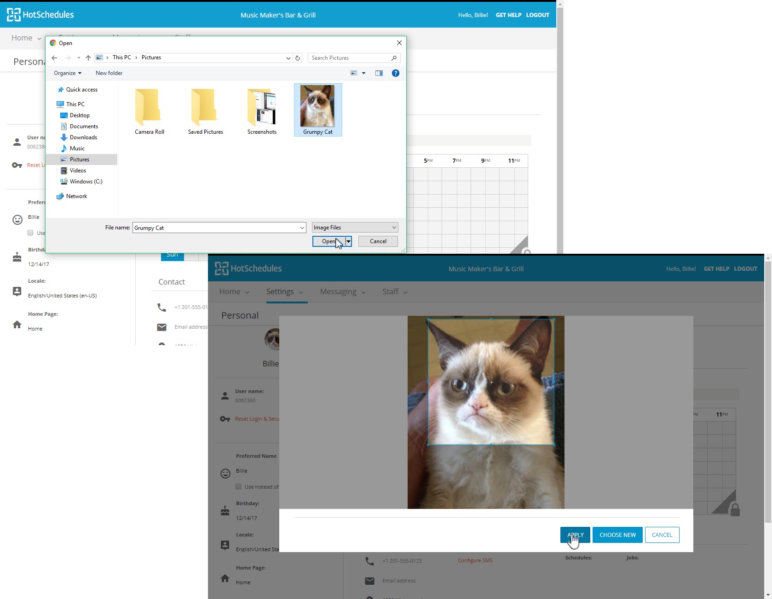Click the email envelope icon in lower window
Viewport: 772px width, 599px height.
pyautogui.click(x=369, y=581)
